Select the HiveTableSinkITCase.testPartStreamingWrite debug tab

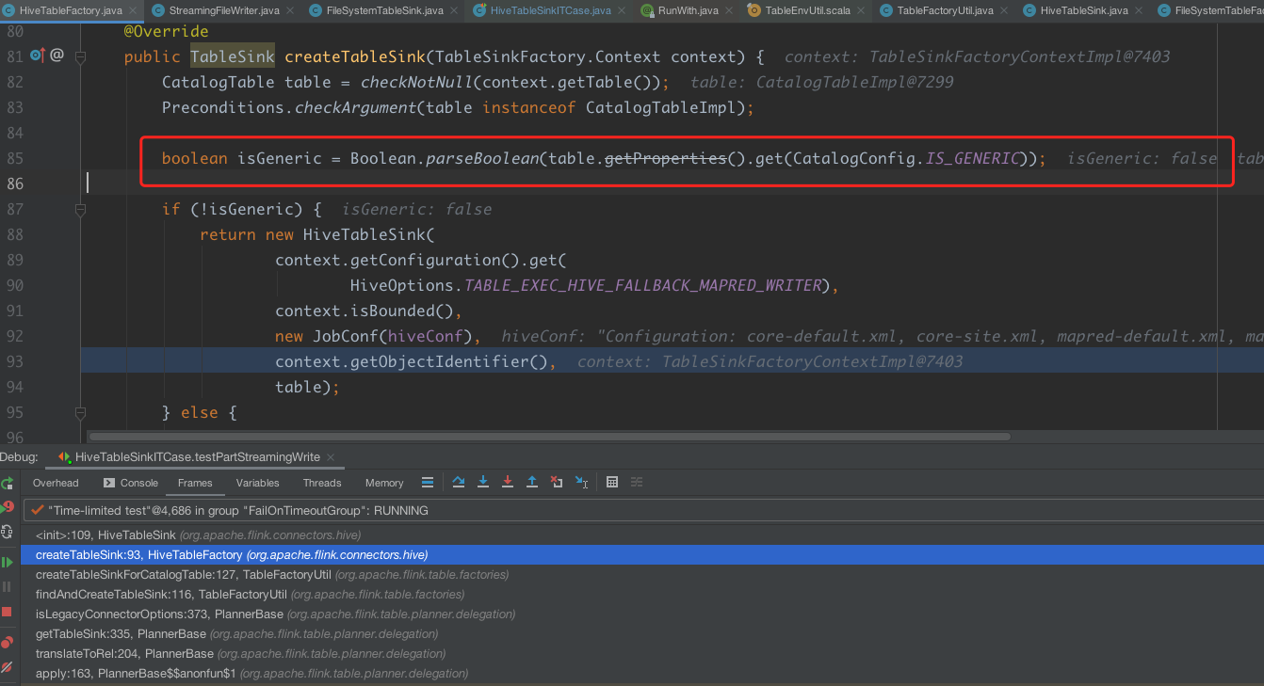coord(197,456)
